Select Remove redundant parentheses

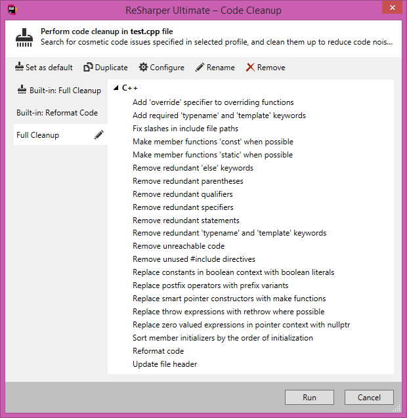[188, 181]
